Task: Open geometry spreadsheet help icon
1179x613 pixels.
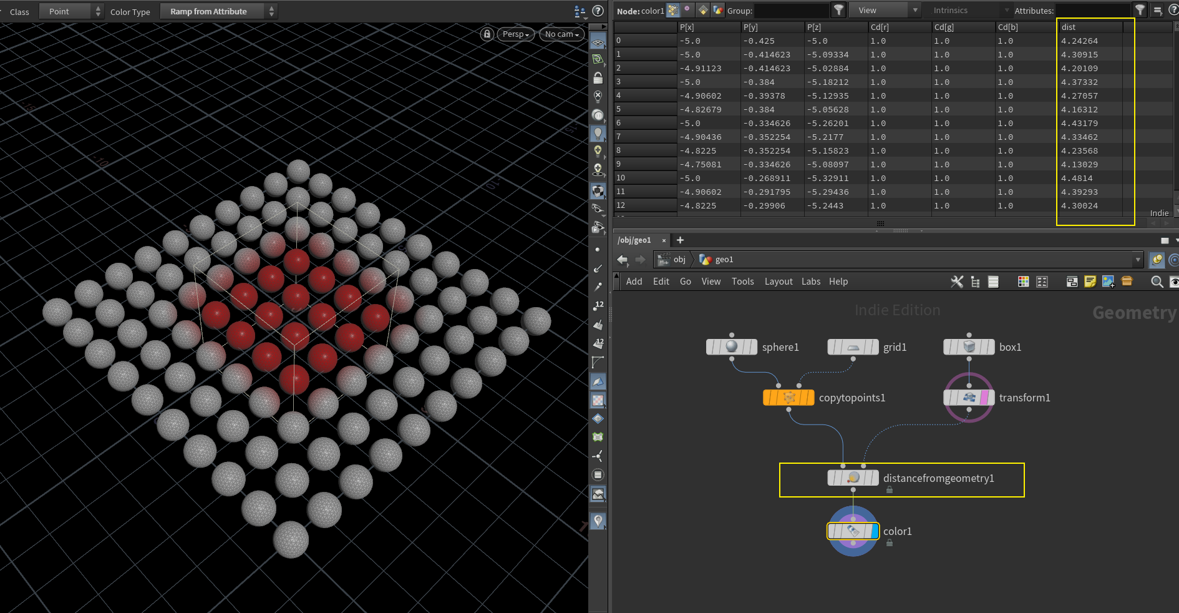Action: pos(1173,10)
